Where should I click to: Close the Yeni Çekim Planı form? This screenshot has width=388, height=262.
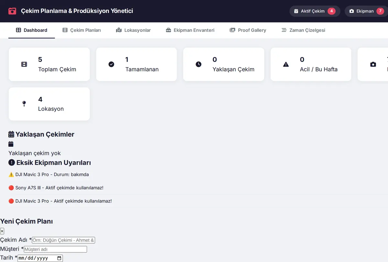tap(2, 231)
